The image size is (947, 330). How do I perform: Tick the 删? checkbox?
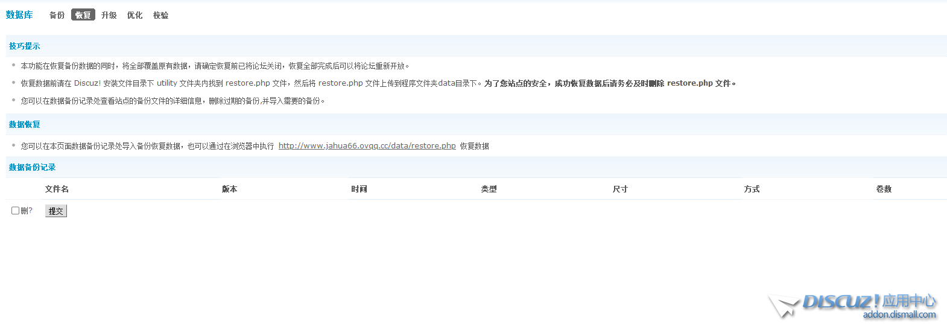[x=16, y=211]
